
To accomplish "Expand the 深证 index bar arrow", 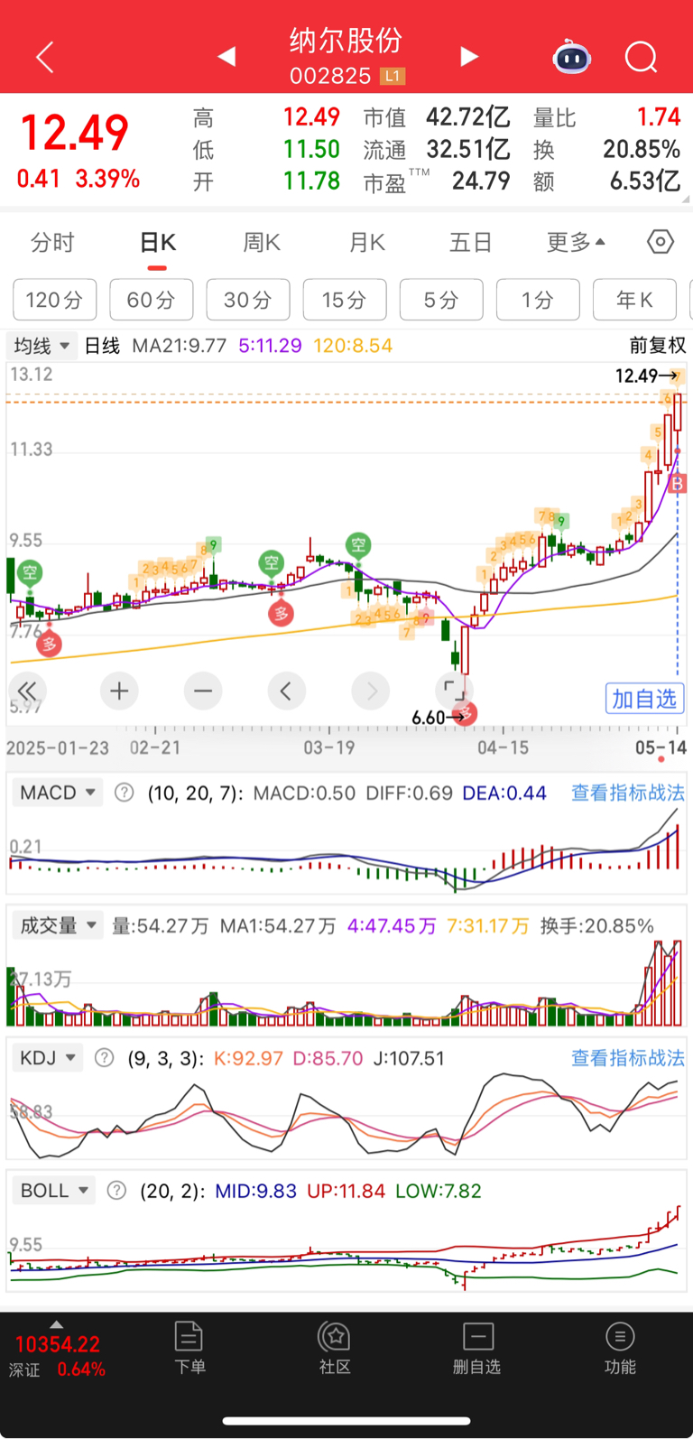I will pos(56,1324).
